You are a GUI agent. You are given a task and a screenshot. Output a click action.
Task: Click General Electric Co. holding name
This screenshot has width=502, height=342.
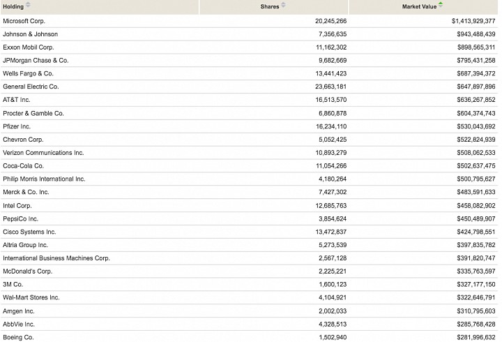point(31,87)
